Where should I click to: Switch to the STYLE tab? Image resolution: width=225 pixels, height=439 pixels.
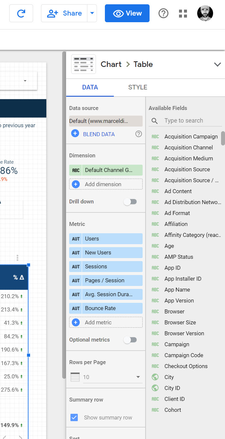coord(138,87)
